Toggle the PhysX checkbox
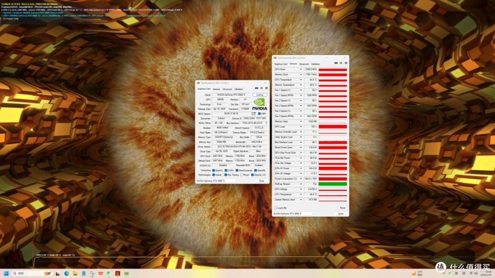The image size is (495, 278). pyautogui.click(x=242, y=175)
